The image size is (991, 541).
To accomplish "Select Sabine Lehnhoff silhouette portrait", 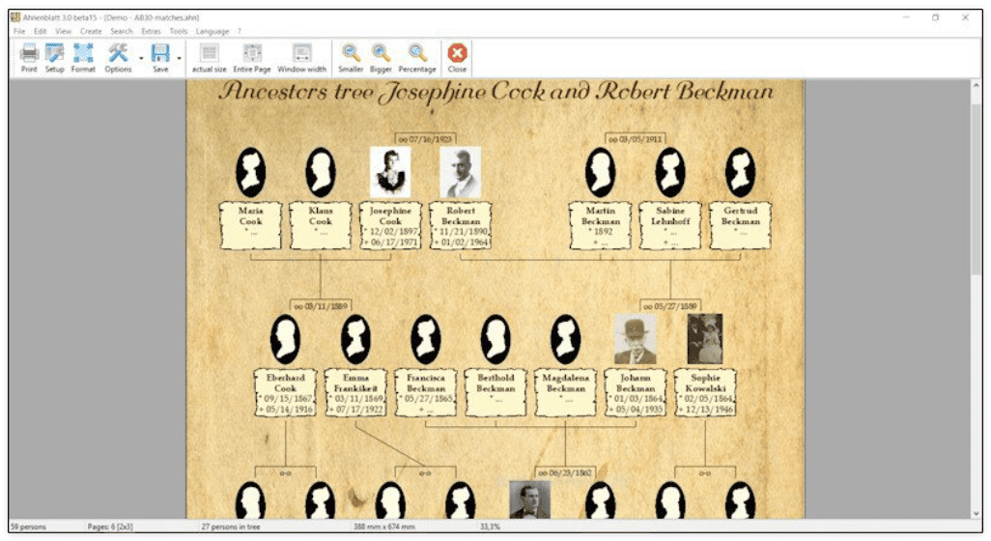I will [670, 172].
